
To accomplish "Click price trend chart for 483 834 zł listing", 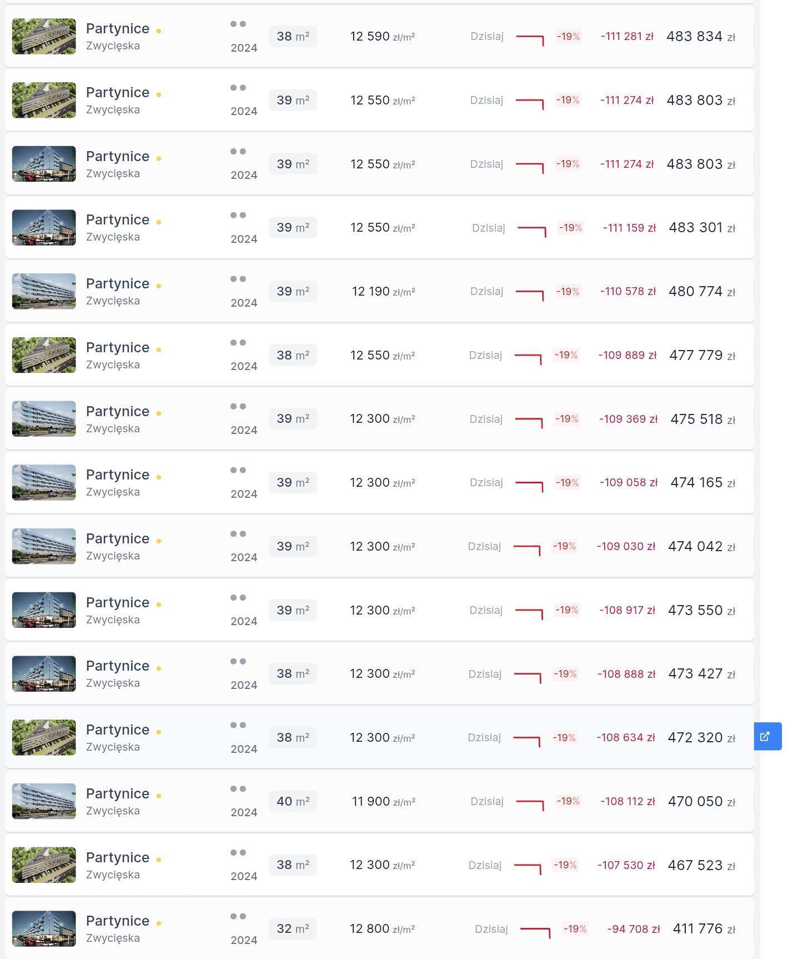I will [x=530, y=39].
